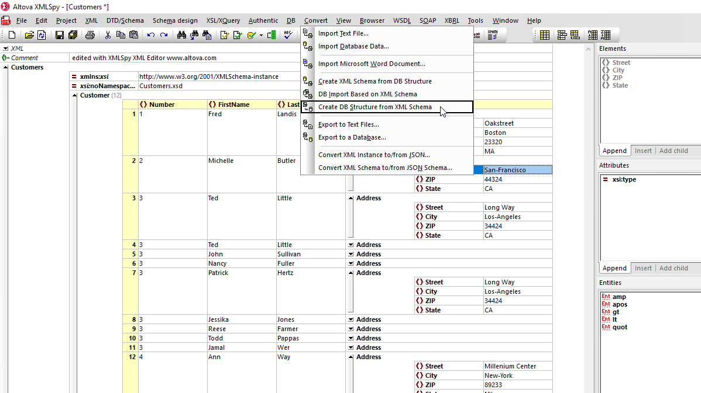The image size is (701, 393).
Task: Collapse the XML root row expander
Action: click(5, 48)
